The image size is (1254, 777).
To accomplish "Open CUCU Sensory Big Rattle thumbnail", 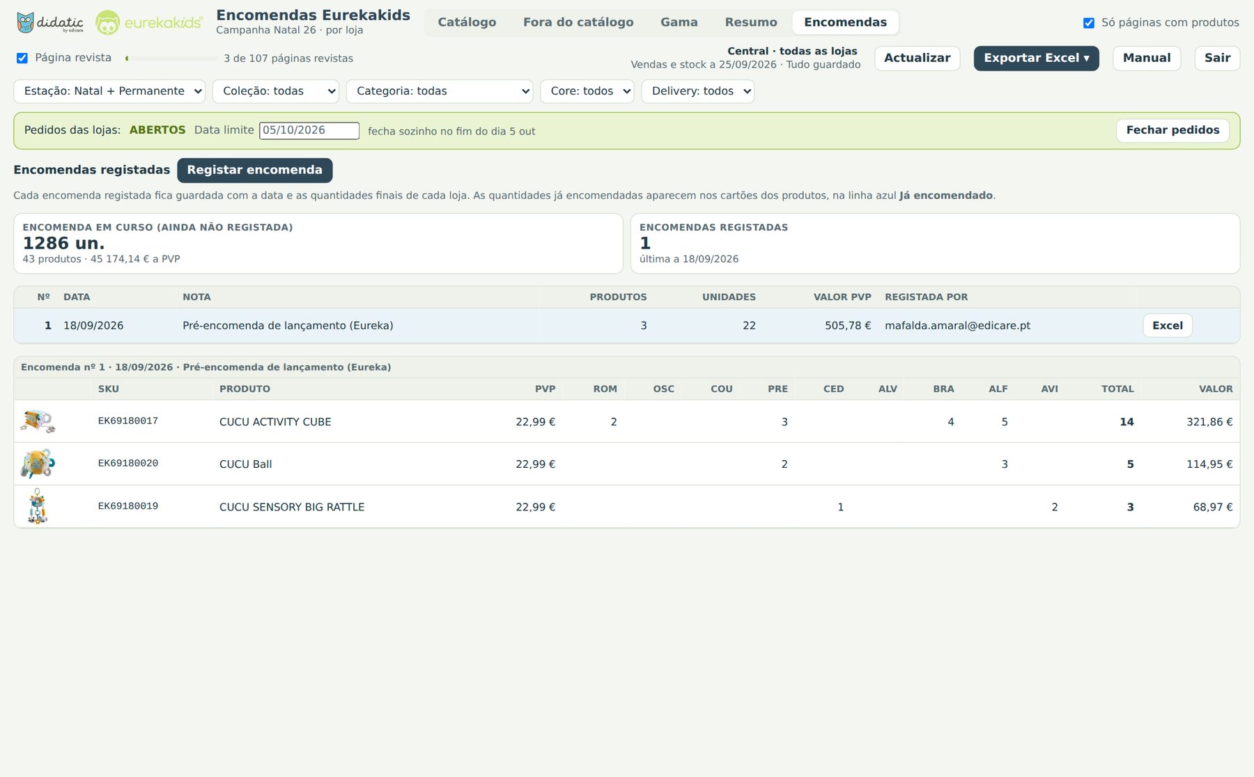I will click(38, 506).
